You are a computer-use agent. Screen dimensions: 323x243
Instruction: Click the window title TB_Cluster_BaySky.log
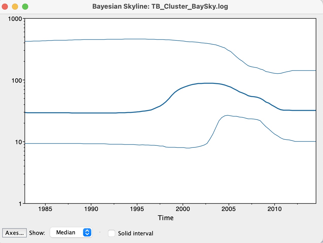[160, 6]
